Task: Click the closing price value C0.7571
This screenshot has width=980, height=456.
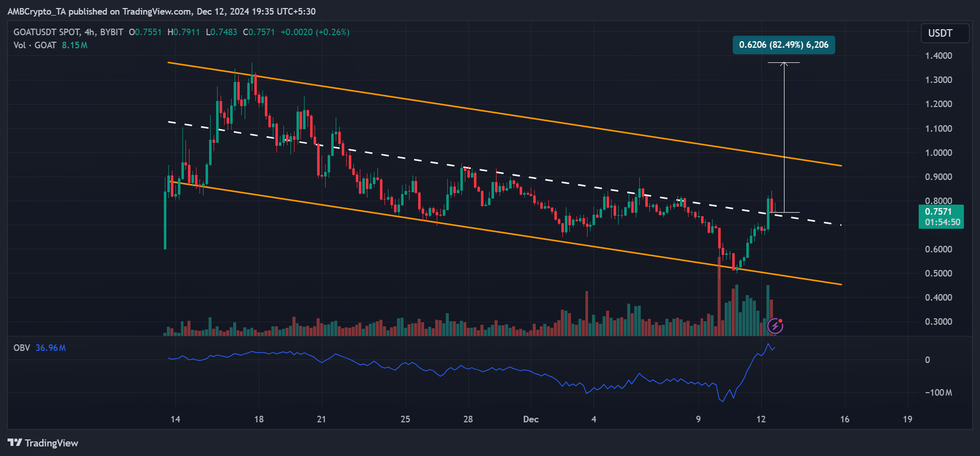Action: [259, 32]
